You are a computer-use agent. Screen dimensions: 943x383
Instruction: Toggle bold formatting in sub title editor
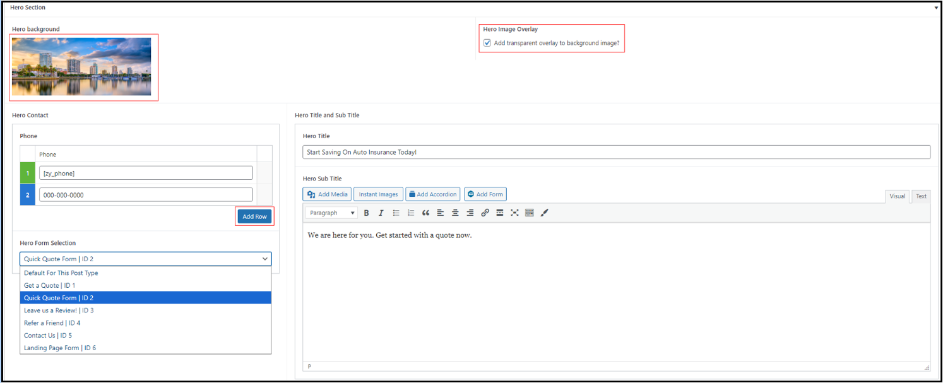click(366, 213)
